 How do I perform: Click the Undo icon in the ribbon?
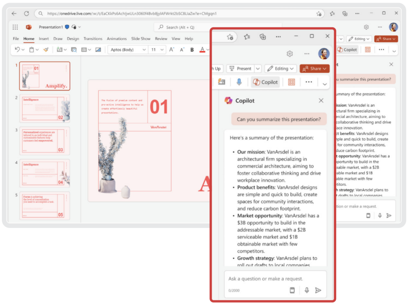pos(17,49)
